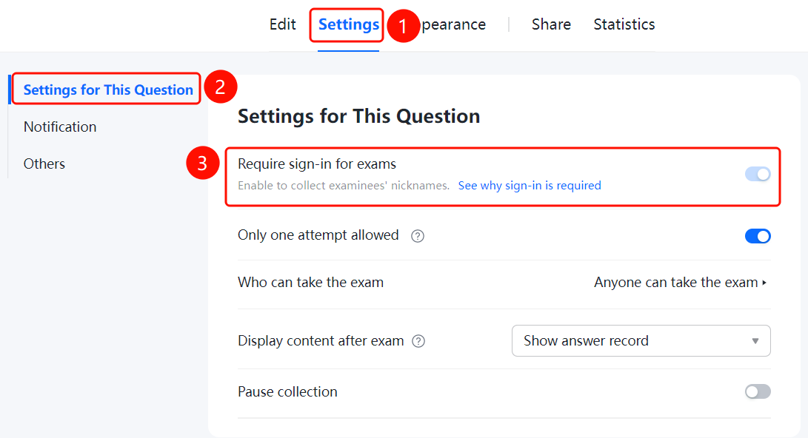Open help icon beside Display content after exam

(418, 341)
